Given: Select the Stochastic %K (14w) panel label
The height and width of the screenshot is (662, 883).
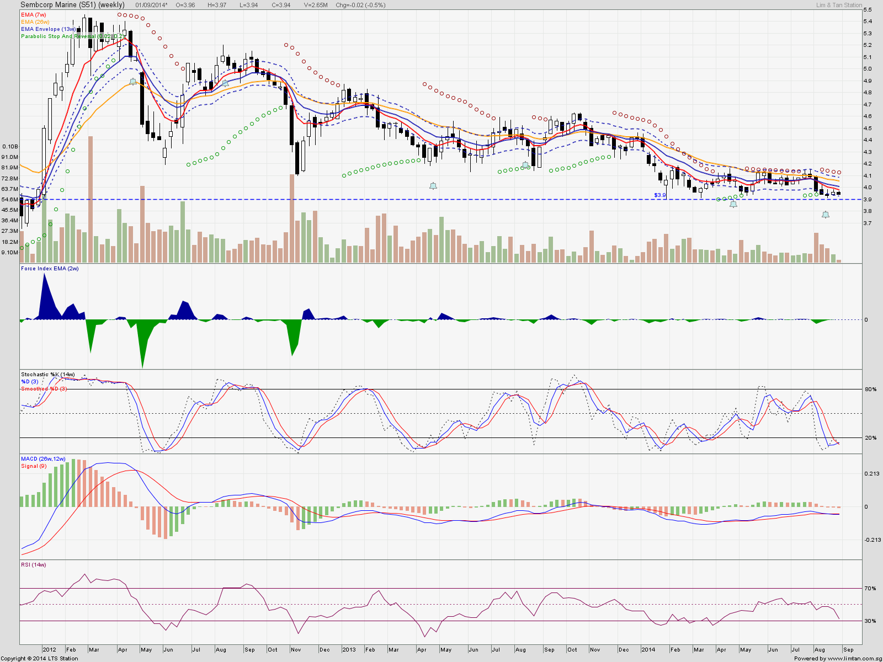Looking at the screenshot, I should pos(48,375).
